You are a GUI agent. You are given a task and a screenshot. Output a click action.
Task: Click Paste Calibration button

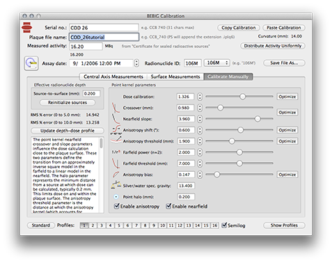click(x=284, y=28)
